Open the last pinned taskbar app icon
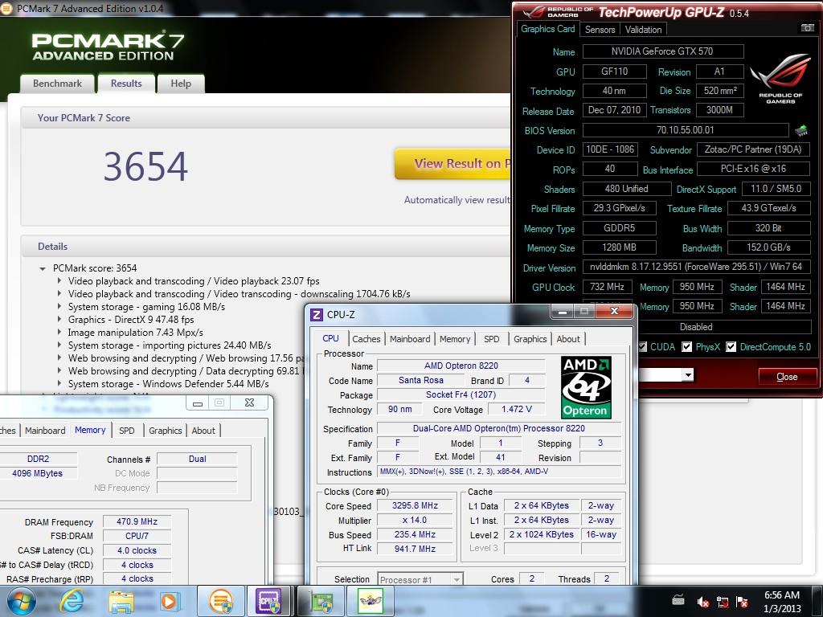 [x=370, y=601]
